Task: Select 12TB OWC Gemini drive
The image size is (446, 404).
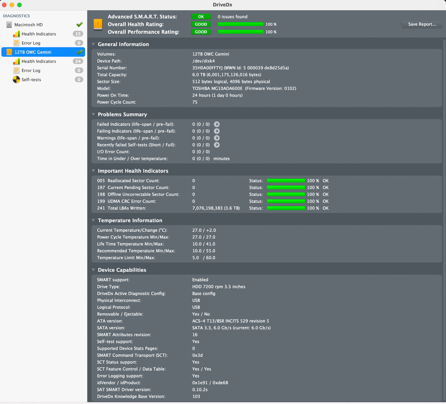Action: 43,52
